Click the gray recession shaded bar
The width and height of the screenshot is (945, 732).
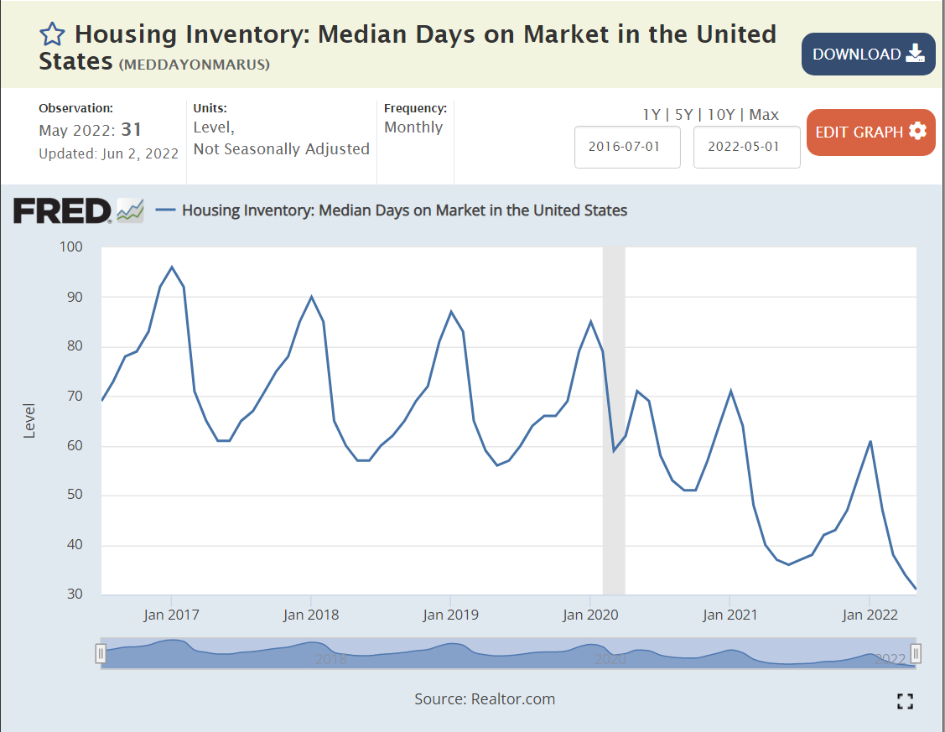614,419
